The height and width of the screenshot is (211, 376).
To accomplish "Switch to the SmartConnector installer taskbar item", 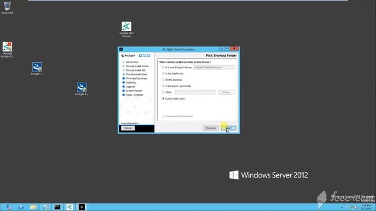I will (82, 207).
